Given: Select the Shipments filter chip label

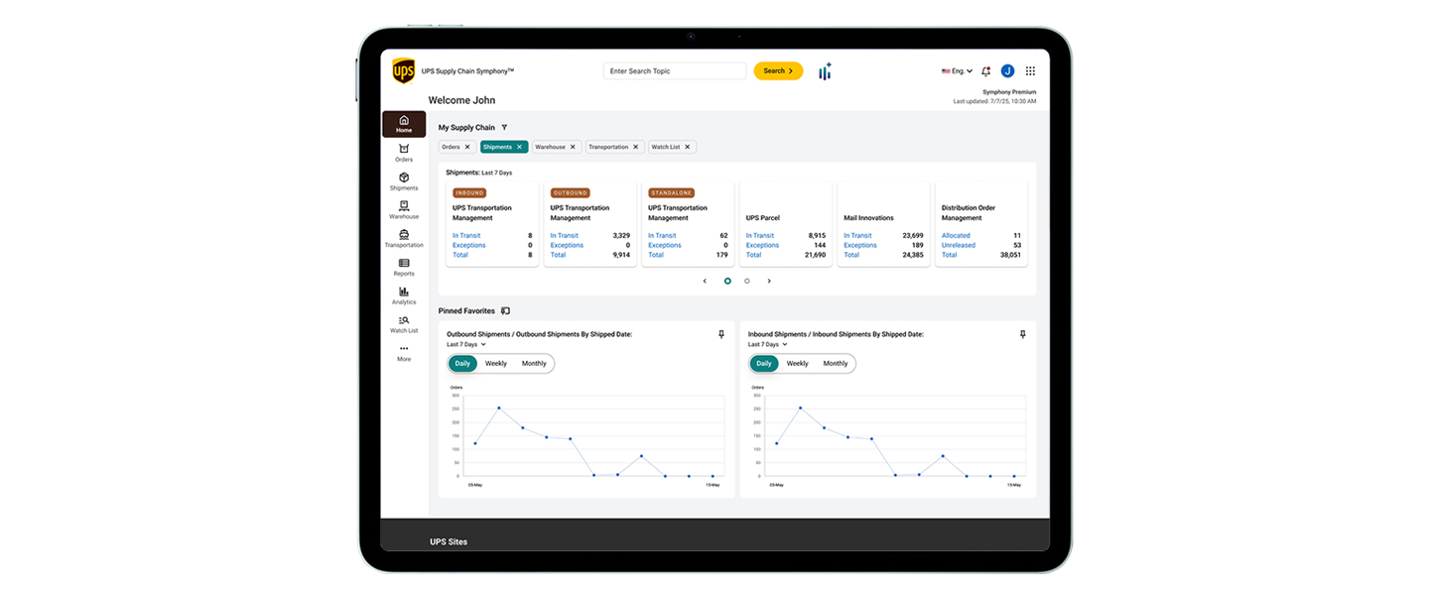Looking at the screenshot, I should point(497,147).
